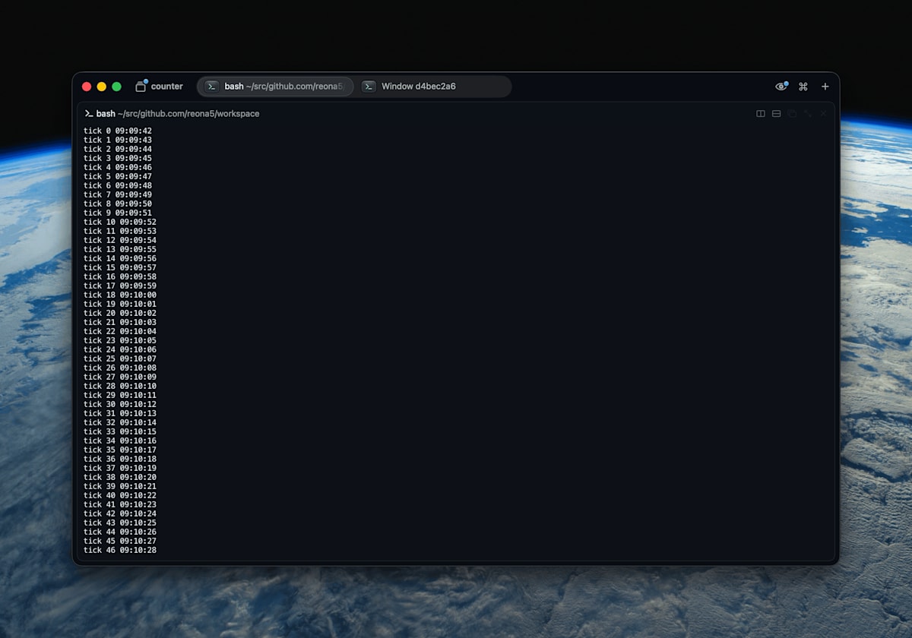The image size is (912, 638).
Task: Close the bash pane with X icon
Action: tap(823, 114)
